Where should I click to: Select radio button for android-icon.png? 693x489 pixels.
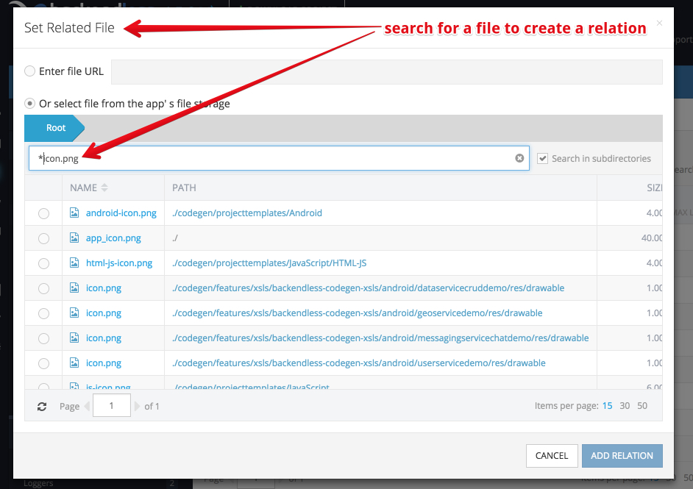tap(43, 213)
